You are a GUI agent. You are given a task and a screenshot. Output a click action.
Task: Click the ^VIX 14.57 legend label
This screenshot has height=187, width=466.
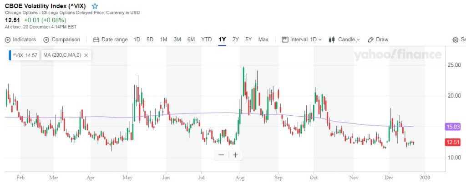pyautogui.click(x=25, y=55)
